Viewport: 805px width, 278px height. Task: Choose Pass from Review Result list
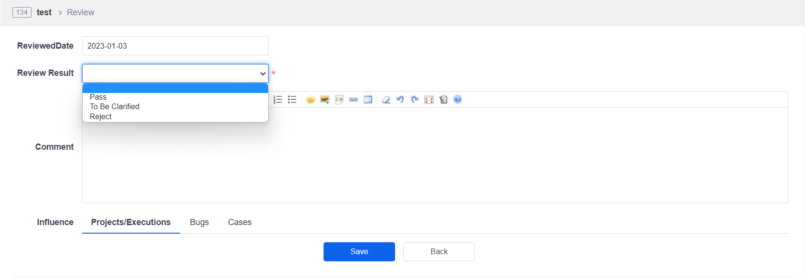click(x=98, y=97)
